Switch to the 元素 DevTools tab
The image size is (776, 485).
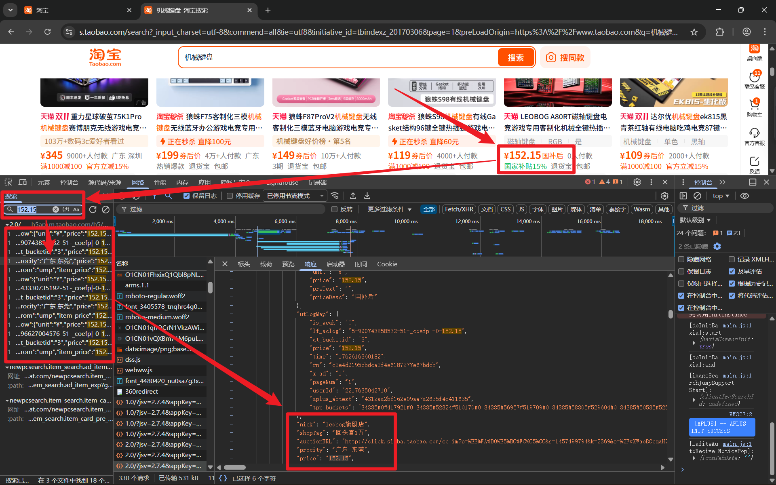[44, 183]
